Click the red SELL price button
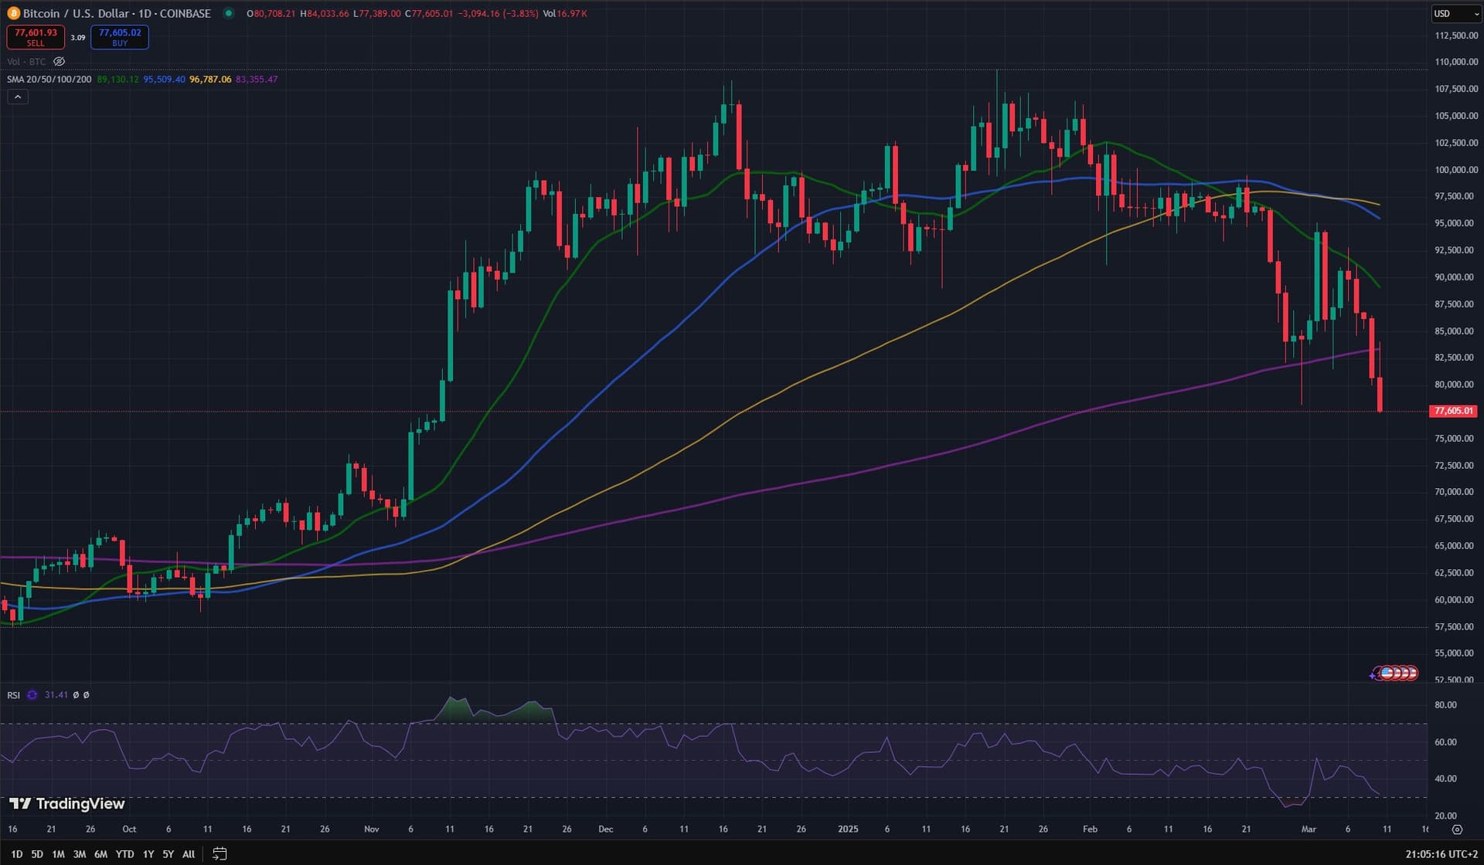Viewport: 1484px width, 865px height. coord(36,37)
